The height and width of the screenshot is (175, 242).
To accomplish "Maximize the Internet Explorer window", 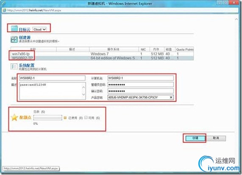I will tap(225, 3).
